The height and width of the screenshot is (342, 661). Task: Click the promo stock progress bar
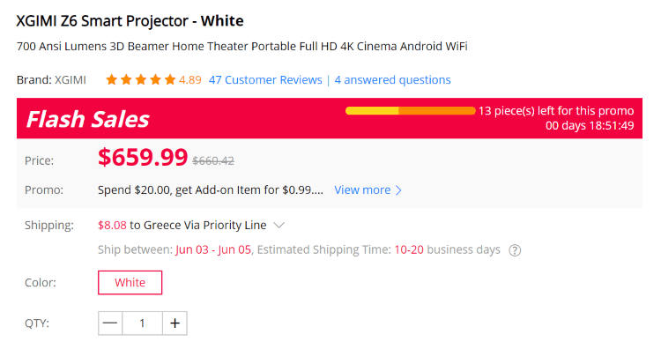point(410,111)
